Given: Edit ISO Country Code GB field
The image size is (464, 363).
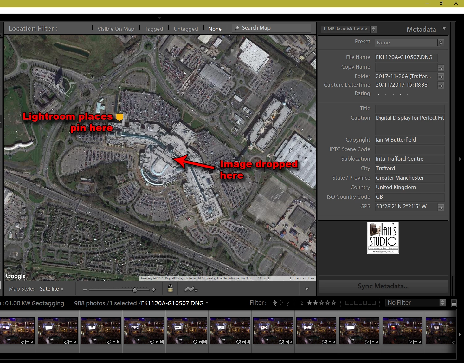Looking at the screenshot, I should [x=409, y=197].
